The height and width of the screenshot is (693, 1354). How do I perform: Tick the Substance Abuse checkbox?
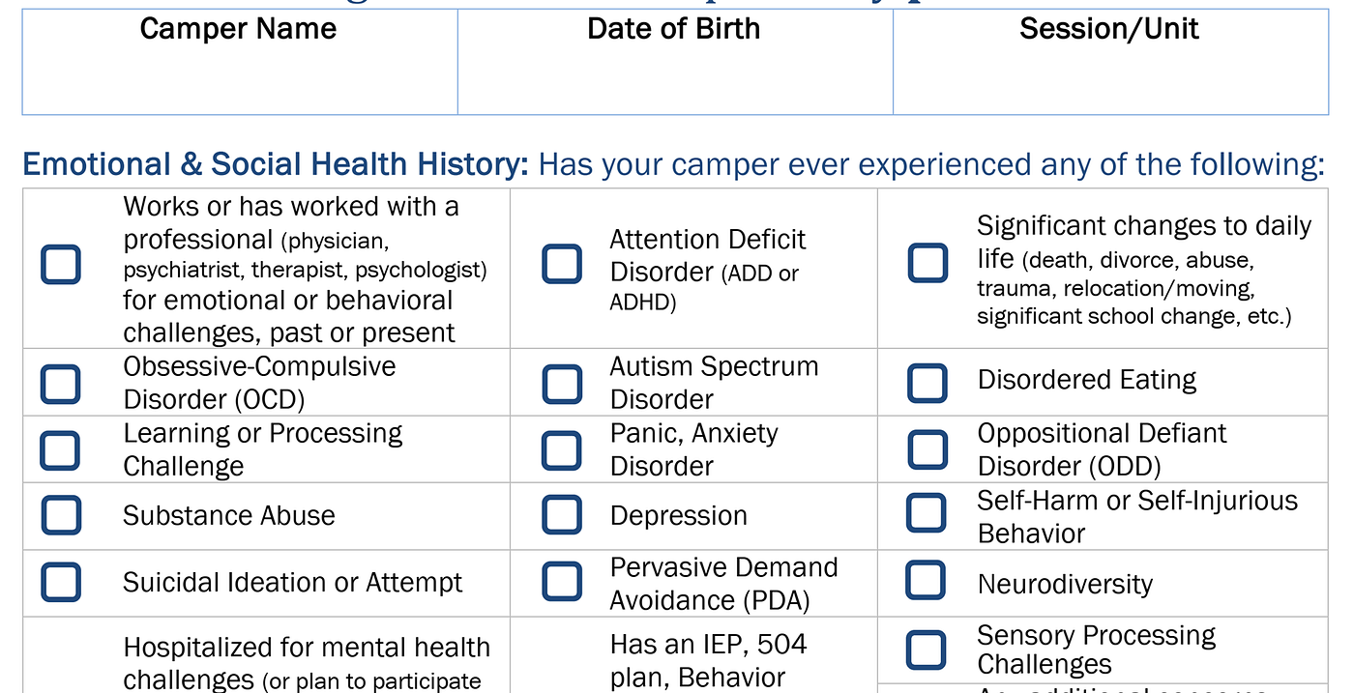60,515
